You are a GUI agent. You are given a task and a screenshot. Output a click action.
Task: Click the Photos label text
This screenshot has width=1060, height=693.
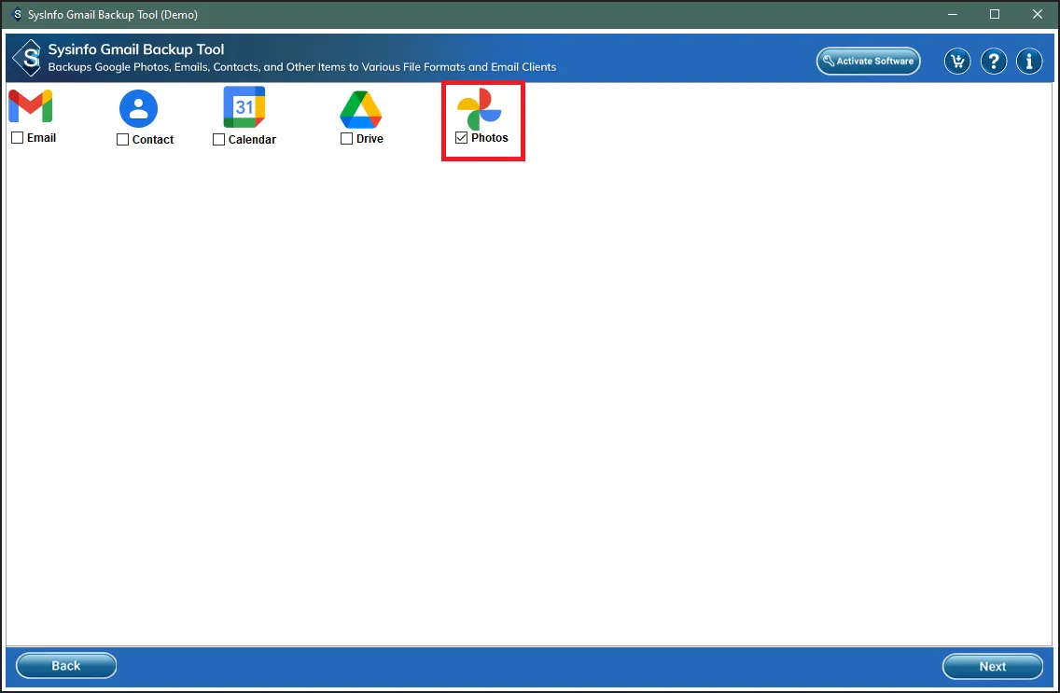click(x=490, y=138)
